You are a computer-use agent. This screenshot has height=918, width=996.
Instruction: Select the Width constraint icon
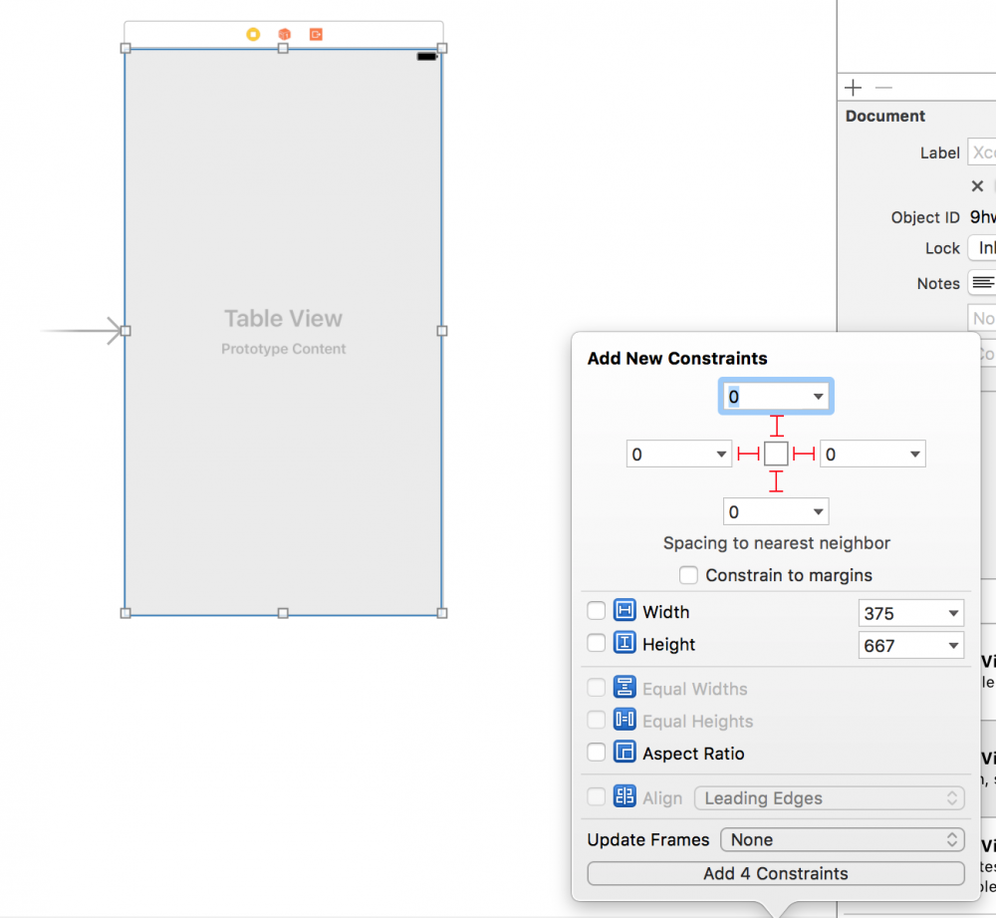(x=626, y=611)
